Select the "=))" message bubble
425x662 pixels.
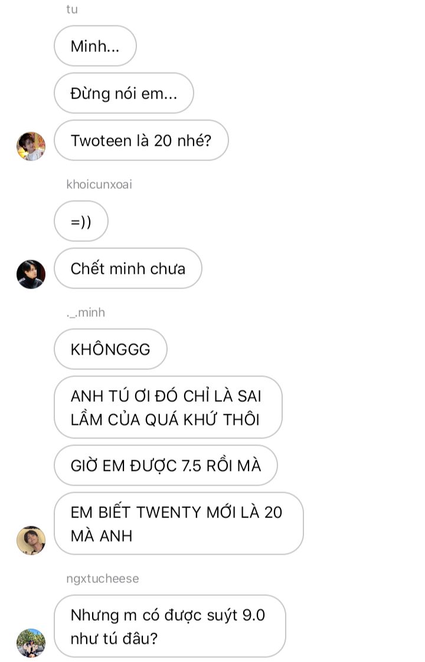click(81, 221)
